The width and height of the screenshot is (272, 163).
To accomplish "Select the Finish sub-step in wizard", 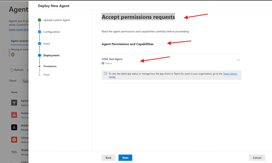I will (x=46, y=75).
